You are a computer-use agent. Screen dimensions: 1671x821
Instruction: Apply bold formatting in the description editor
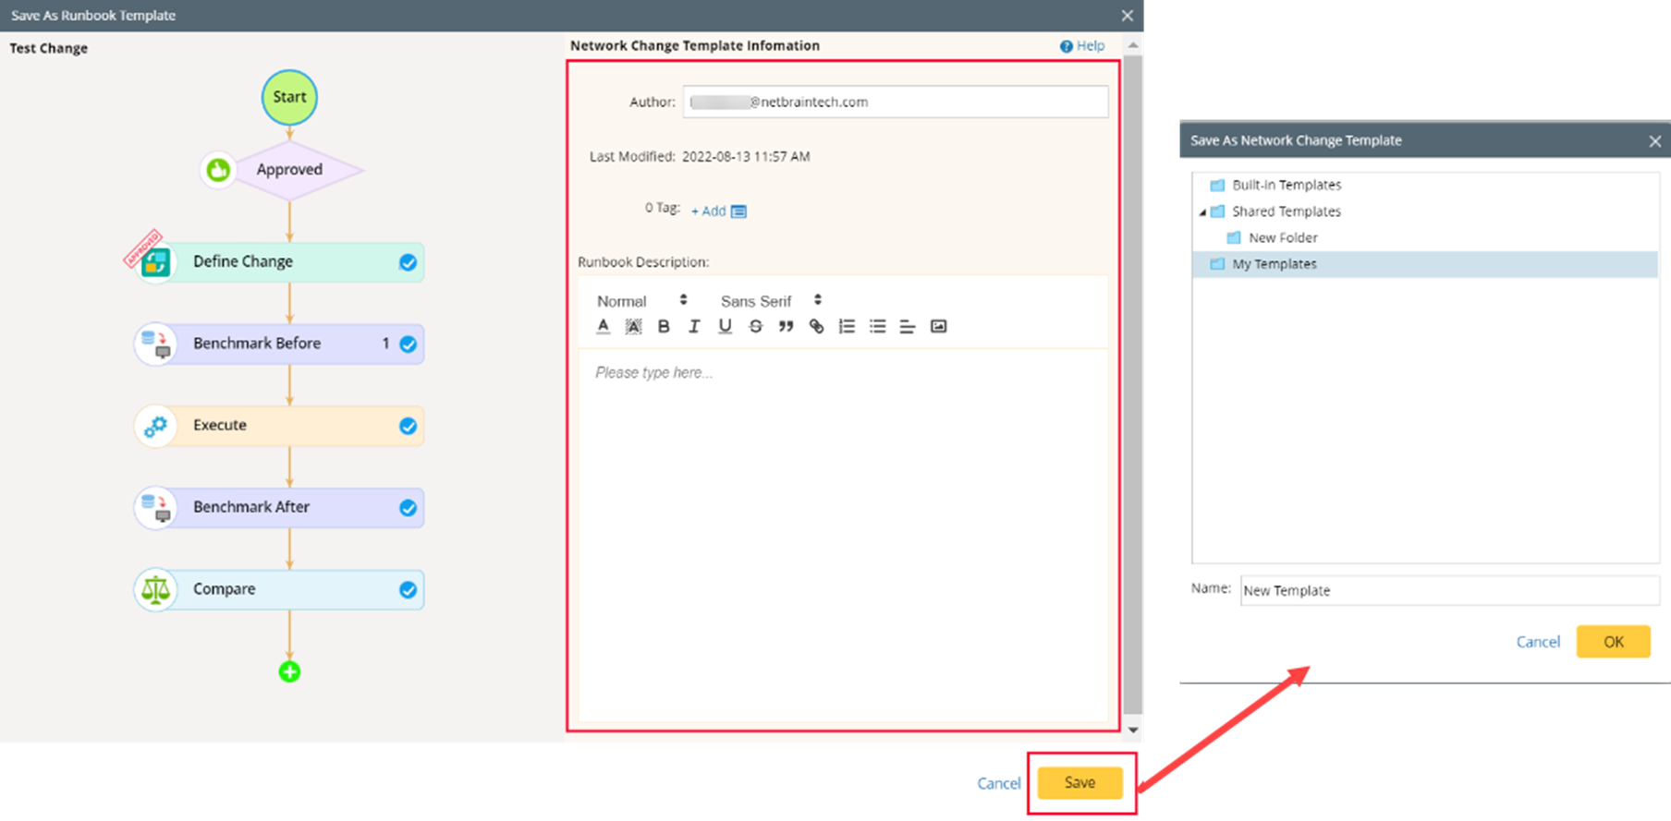pos(664,326)
